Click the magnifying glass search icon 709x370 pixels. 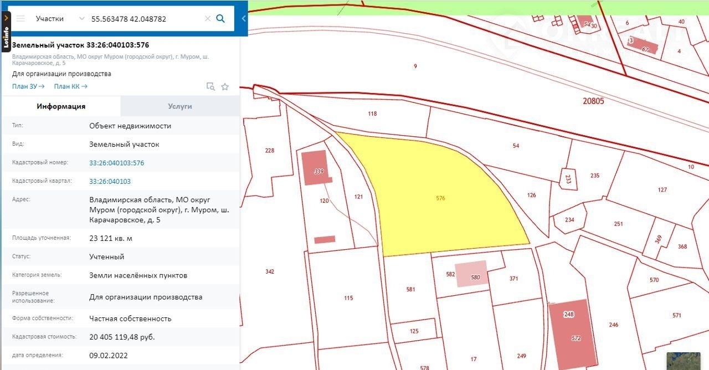(x=220, y=18)
